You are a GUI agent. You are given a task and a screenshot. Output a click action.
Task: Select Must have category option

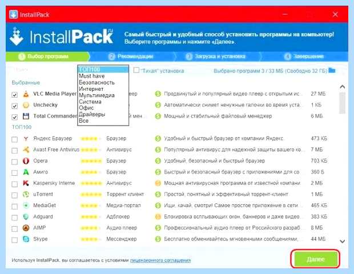pyautogui.click(x=103, y=76)
